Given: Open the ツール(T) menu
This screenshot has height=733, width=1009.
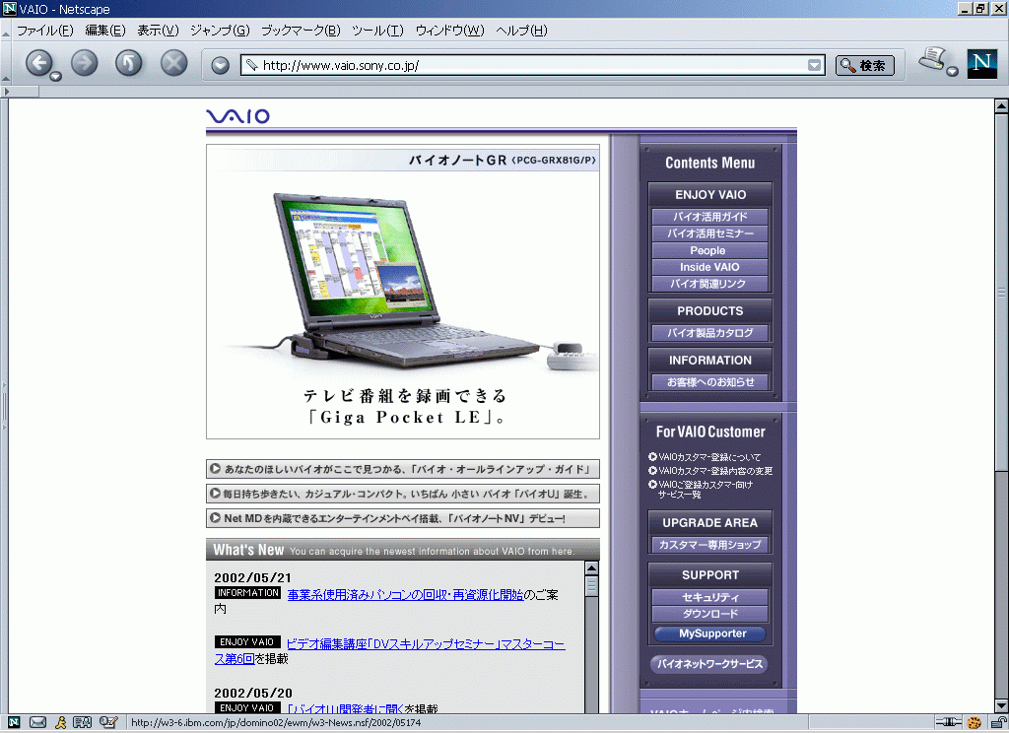Looking at the screenshot, I should (377, 31).
